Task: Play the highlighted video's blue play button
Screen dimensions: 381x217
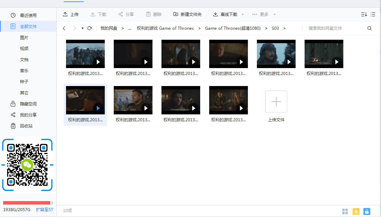Action: (98, 108)
